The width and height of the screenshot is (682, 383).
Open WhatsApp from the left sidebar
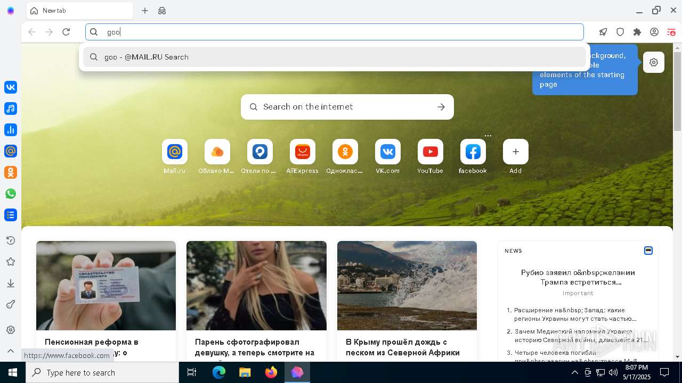11,194
